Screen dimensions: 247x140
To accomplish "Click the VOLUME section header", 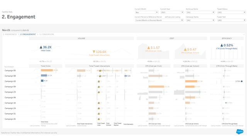I will tap(81, 39).
